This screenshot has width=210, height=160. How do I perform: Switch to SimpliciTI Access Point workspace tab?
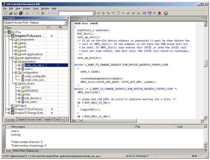click(x=29, y=120)
